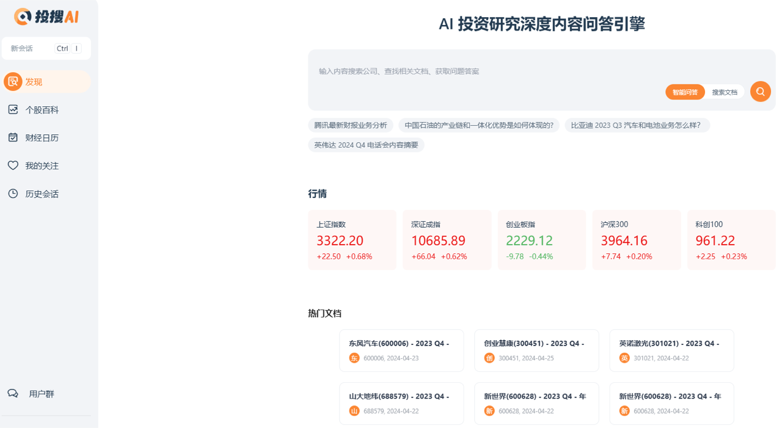This screenshot has width=782, height=428.
Task: Select suggestion 英伟达 2024 Q4 电话会内容摘要
Action: 366,145
